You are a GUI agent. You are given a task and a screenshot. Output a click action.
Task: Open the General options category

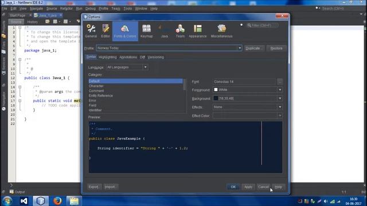point(91,31)
